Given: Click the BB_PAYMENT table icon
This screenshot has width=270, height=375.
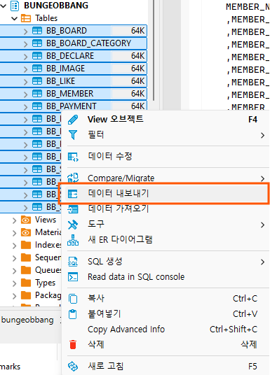Looking at the screenshot, I should pyautogui.click(x=37, y=106).
